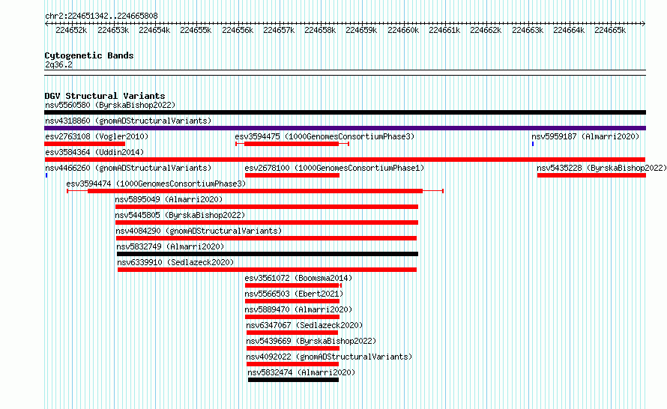667x409 pixels.
Task: Click nsv4092022 (gnomADStructuralVariants) label
Action: coord(329,357)
